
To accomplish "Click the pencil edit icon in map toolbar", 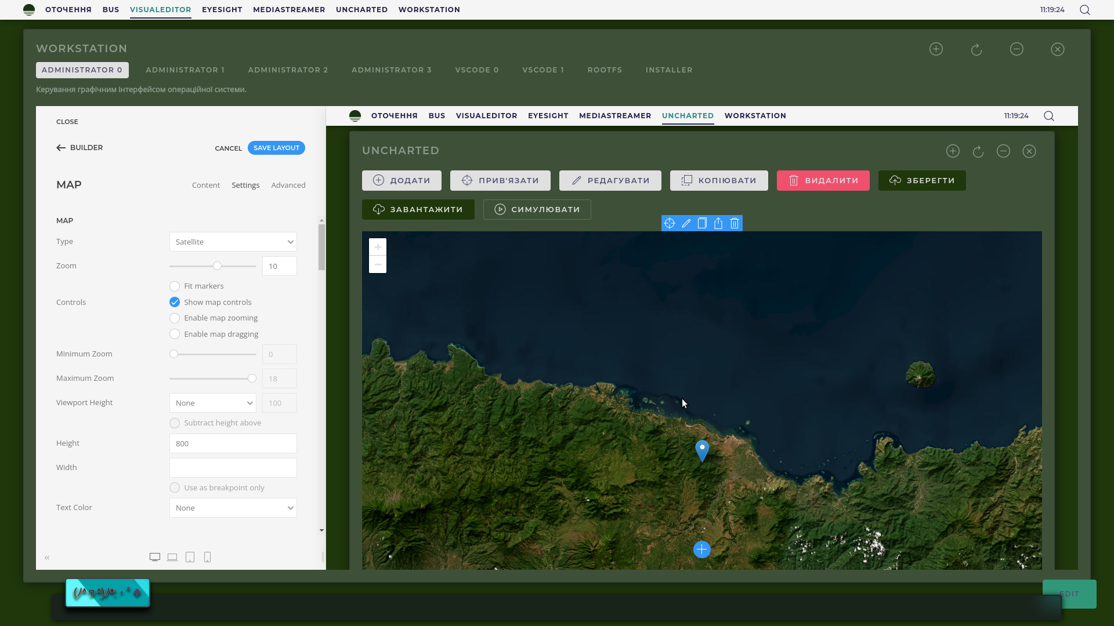I will click(686, 223).
